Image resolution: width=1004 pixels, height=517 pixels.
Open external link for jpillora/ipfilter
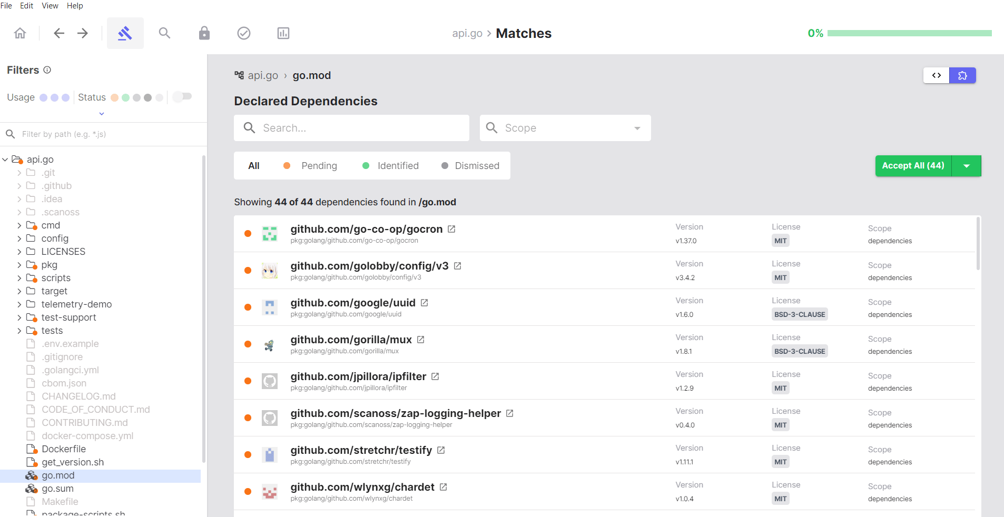tap(435, 376)
